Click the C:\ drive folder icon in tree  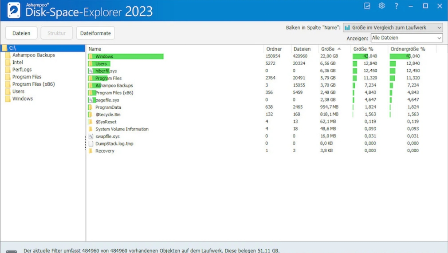(4, 48)
